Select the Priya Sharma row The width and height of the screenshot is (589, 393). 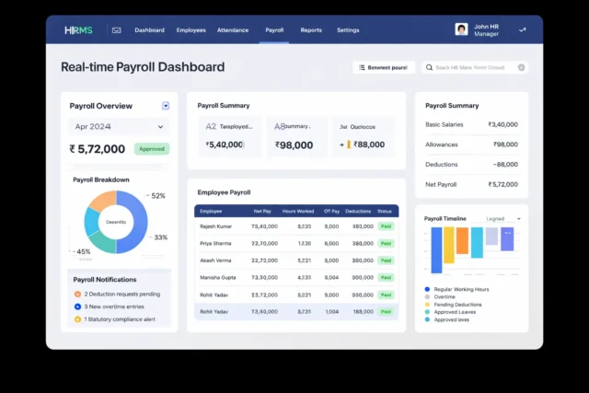pos(296,244)
